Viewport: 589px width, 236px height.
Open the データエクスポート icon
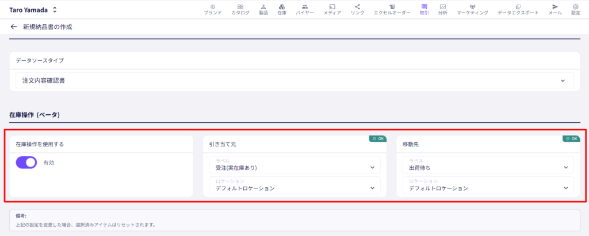pyautogui.click(x=518, y=7)
